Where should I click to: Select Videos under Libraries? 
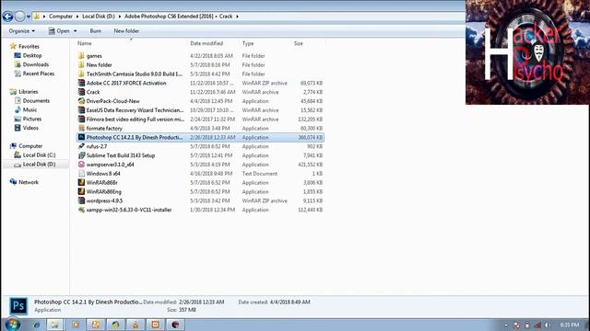30,128
